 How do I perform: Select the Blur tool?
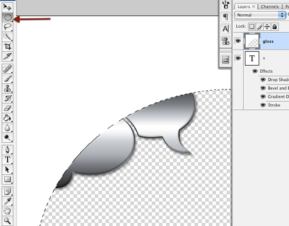tap(8, 128)
